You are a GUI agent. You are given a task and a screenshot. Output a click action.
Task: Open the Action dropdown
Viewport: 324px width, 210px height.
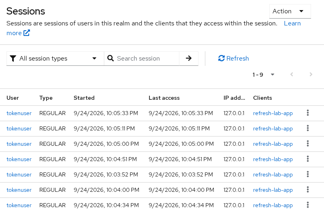coord(290,11)
